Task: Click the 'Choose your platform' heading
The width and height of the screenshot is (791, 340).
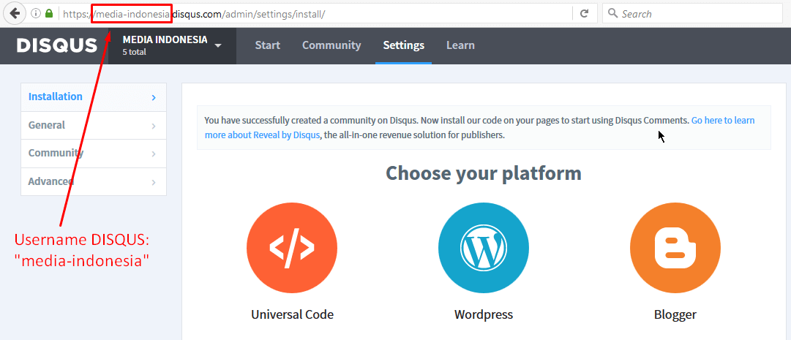Action: pyautogui.click(x=483, y=173)
